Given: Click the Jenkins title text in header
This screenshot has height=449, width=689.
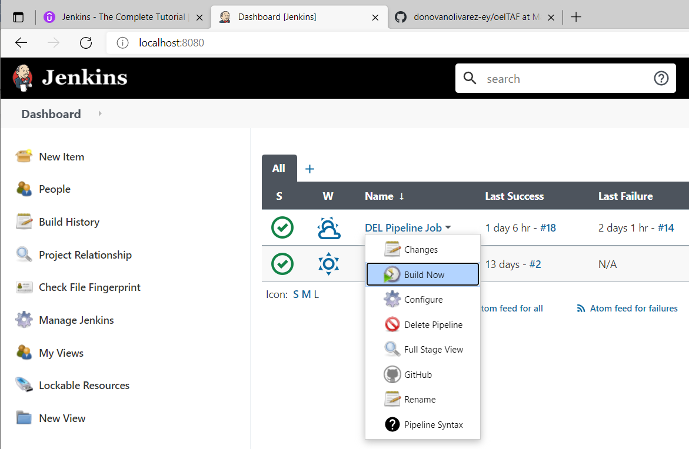Looking at the screenshot, I should (84, 78).
